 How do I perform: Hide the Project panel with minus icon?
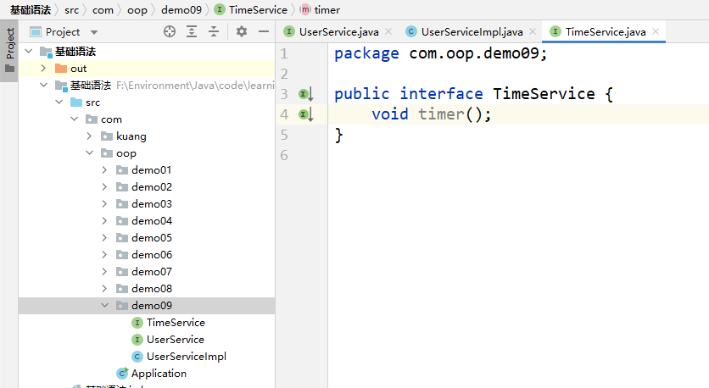[264, 31]
